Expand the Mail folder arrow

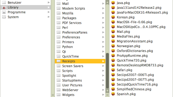103,3
